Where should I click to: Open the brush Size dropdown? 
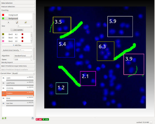pyautogui.click(x=25, y=26)
